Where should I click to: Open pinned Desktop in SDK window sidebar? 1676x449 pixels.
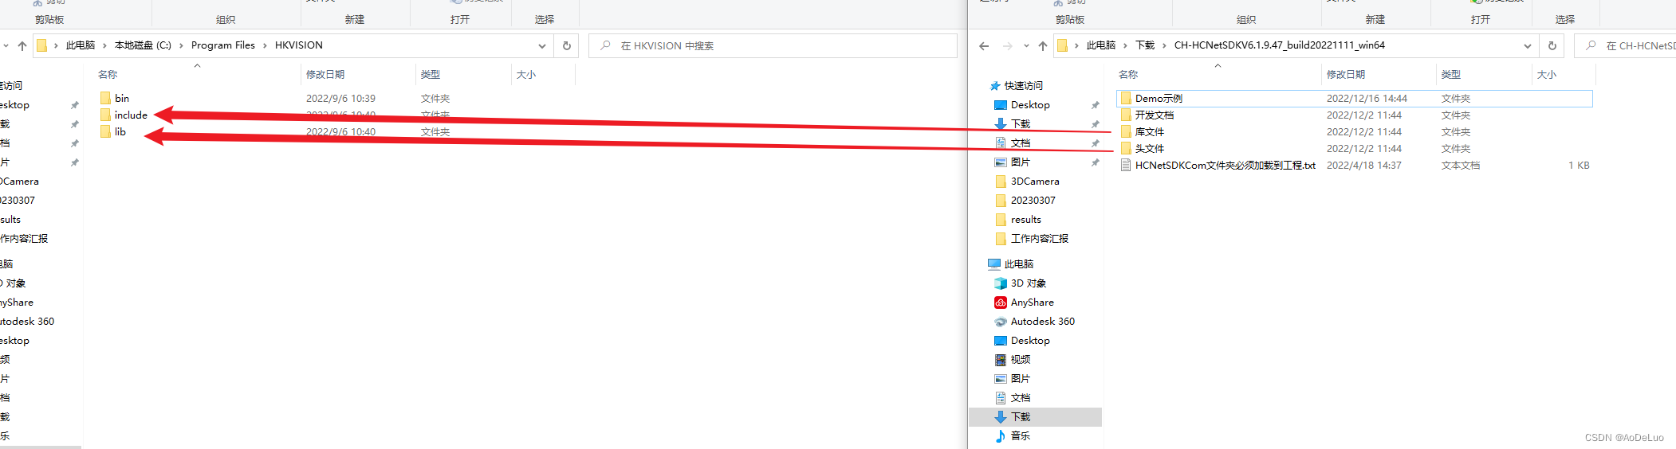[x=1030, y=104]
